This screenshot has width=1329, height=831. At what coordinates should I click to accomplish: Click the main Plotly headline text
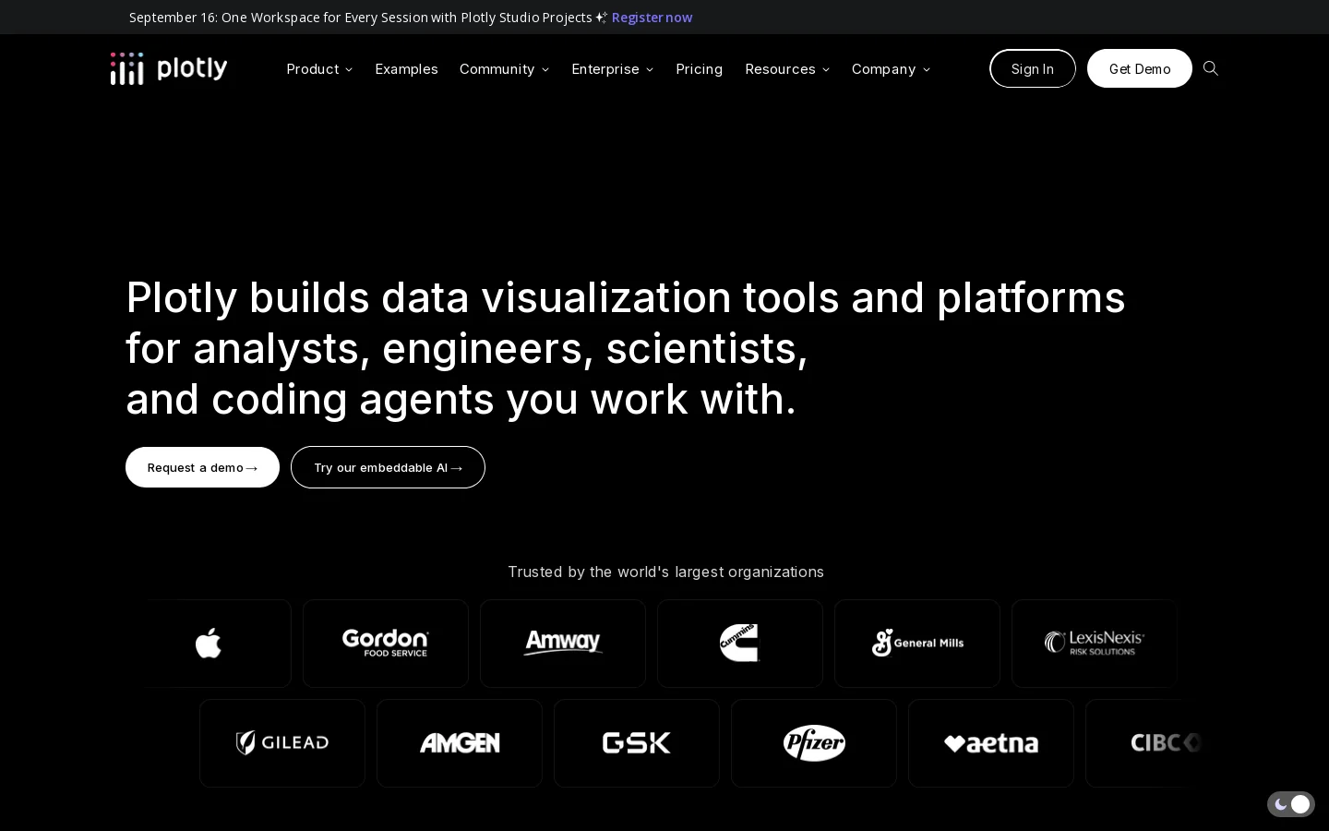tap(625, 348)
